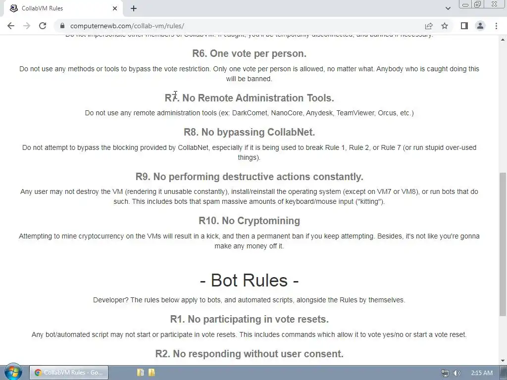Open the Chrome profile menu
The height and width of the screenshot is (380, 507).
(480, 26)
